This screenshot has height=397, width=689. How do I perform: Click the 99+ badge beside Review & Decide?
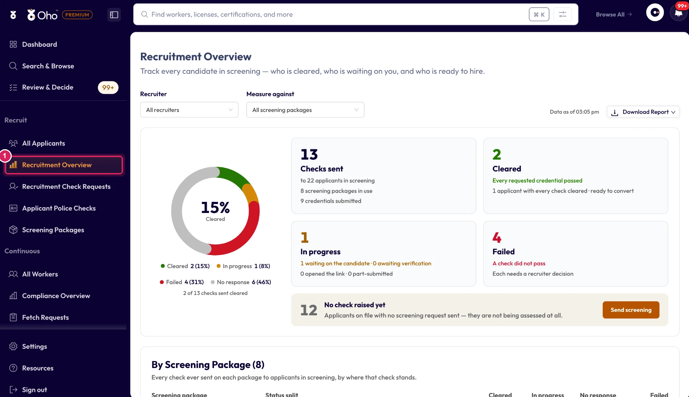[x=108, y=88]
